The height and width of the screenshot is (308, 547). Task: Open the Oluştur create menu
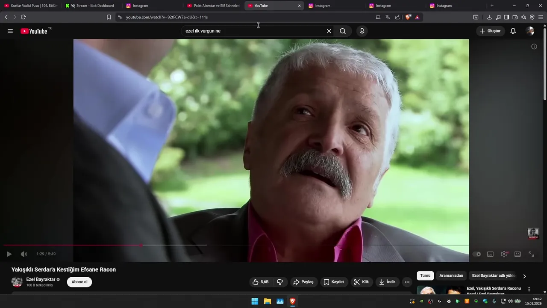pos(490,31)
